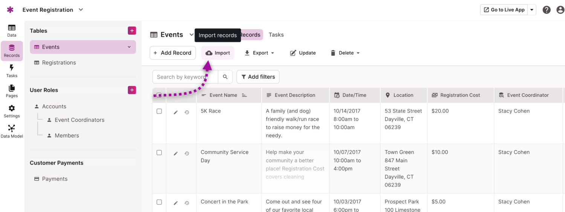Open Settings gear in sidebar
Viewport: 565px width, 212px height.
click(12, 111)
